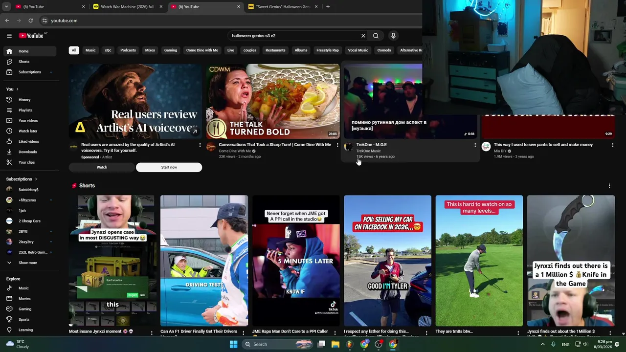Click the Watch button on ad
Screen dimensions: 626x352
(102, 167)
